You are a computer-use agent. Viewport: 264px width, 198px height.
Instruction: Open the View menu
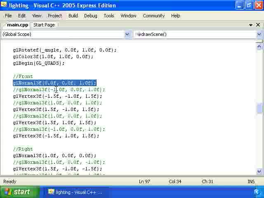(x=37, y=16)
